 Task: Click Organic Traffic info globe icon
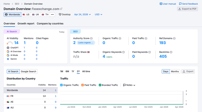click(x=120, y=38)
